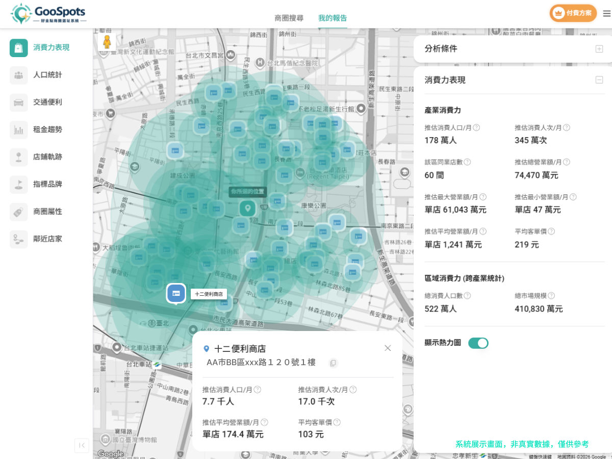The image size is (612, 459).
Task: Close the 十二便利商店 info popup
Action: 388,348
